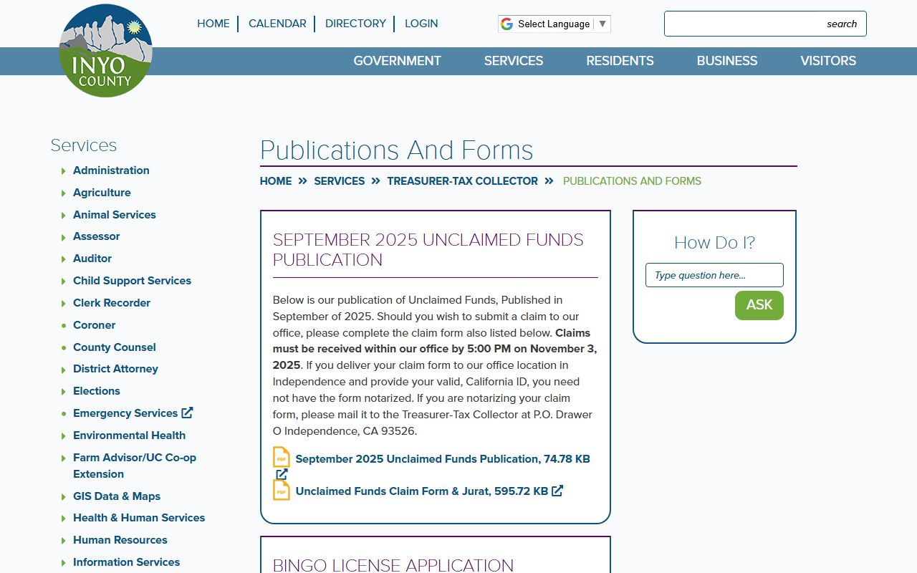Open the Emergency Services link
The image size is (917, 573).
click(125, 413)
